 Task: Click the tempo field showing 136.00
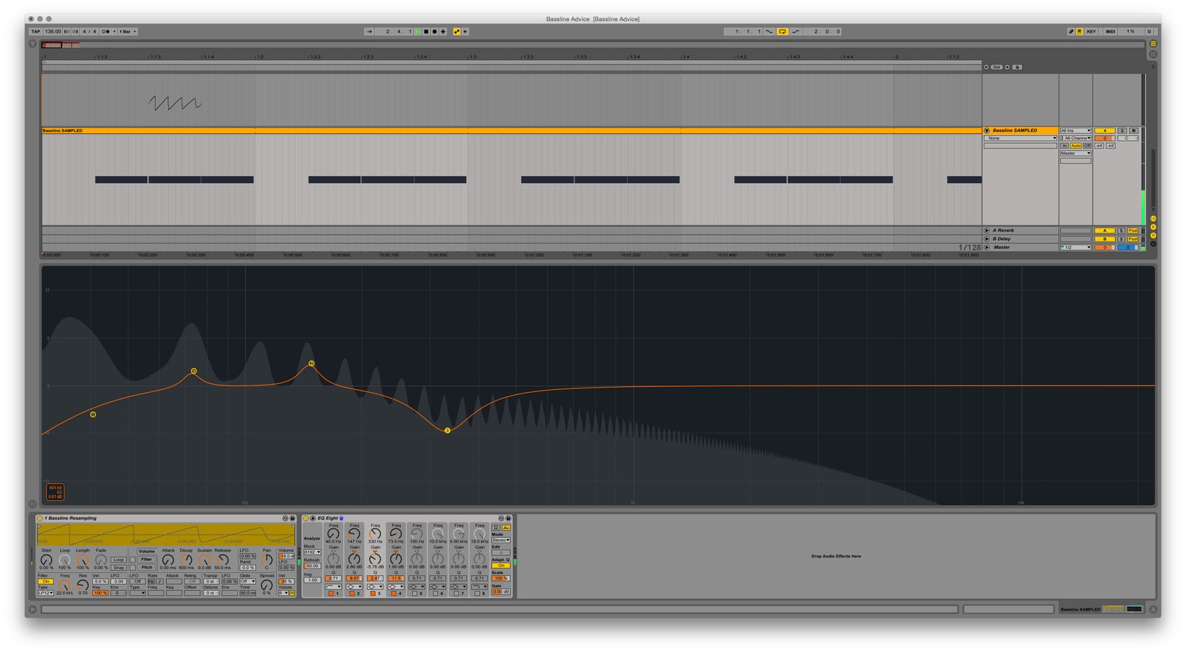(x=53, y=31)
